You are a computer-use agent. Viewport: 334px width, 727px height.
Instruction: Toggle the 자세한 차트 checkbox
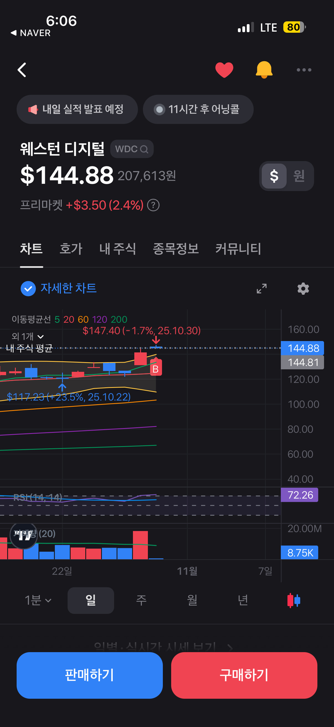28,288
